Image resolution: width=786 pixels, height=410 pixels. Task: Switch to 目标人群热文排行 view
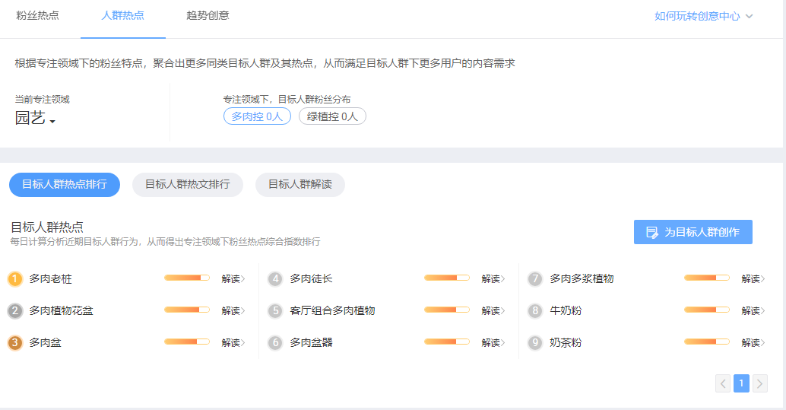188,184
